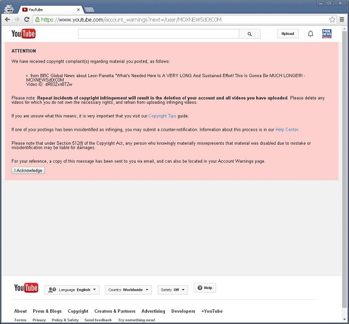Reload the page with refresh icon
349x324 pixels.
[26, 19]
